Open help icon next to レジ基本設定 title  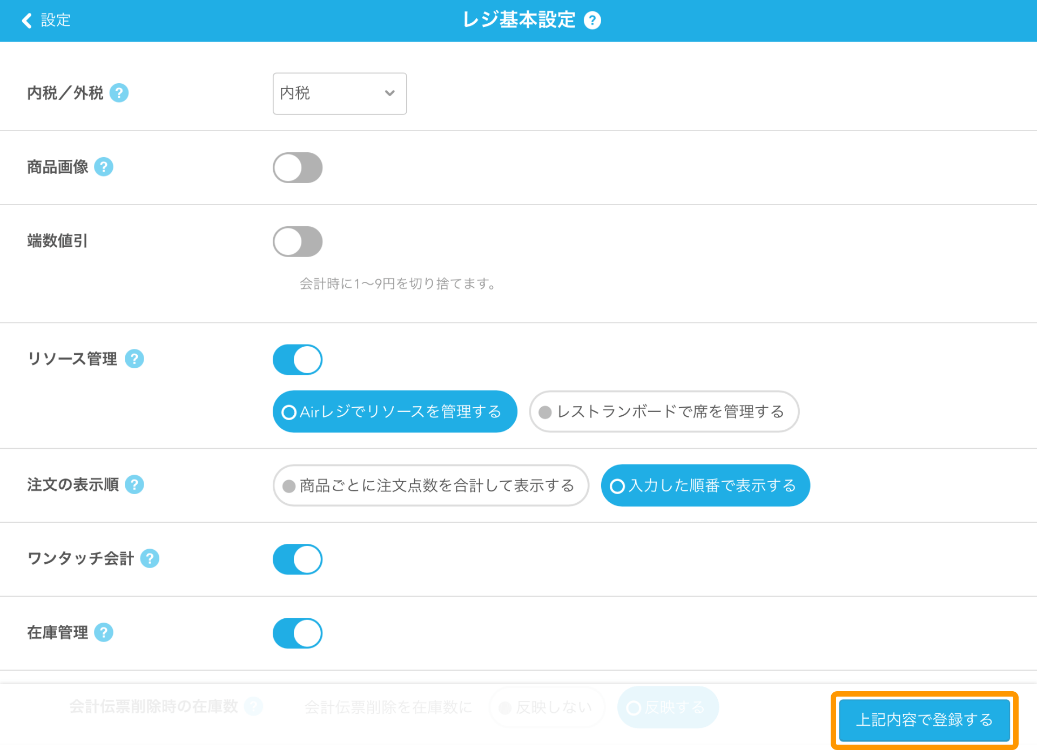pos(592,21)
